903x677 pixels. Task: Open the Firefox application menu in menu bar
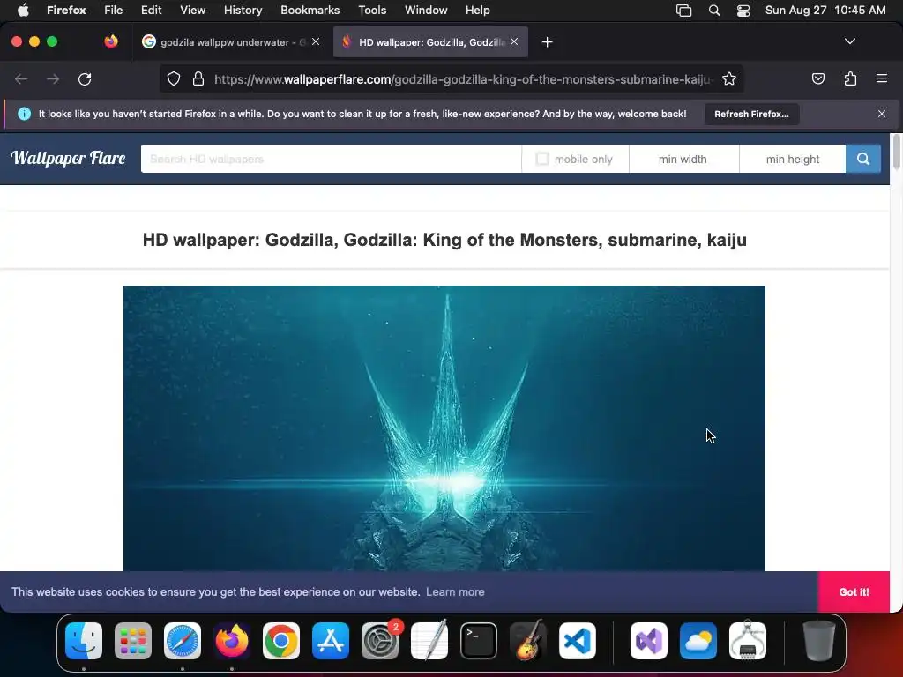click(x=66, y=10)
